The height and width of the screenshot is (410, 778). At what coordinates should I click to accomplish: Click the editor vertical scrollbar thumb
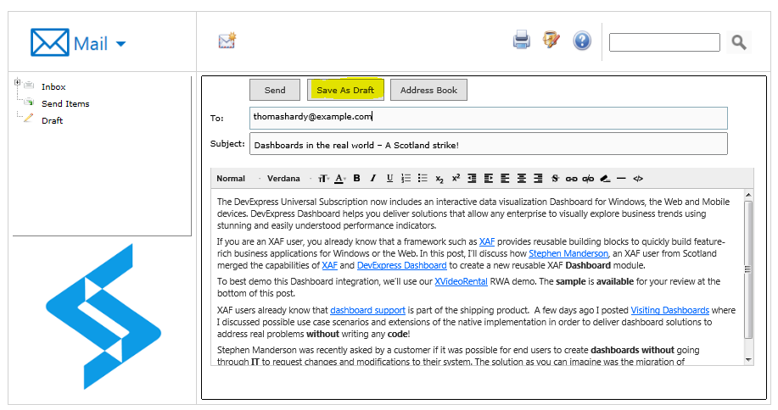pos(748,269)
